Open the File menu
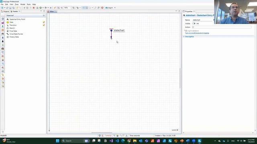Image resolution: width=257 pixels, height=144 pixels. pyautogui.click(x=2, y=4)
